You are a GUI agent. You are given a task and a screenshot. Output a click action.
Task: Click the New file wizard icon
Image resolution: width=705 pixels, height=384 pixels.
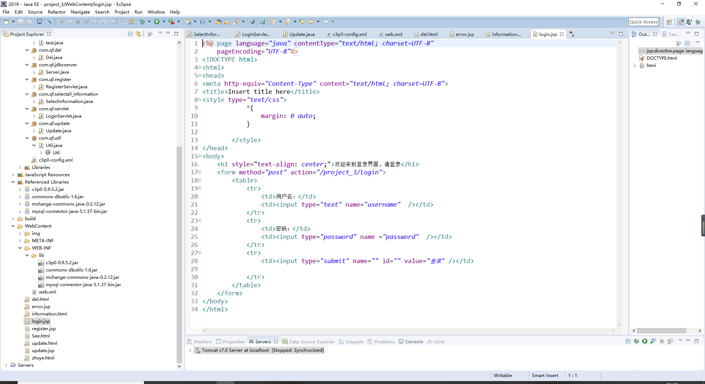tap(6, 22)
